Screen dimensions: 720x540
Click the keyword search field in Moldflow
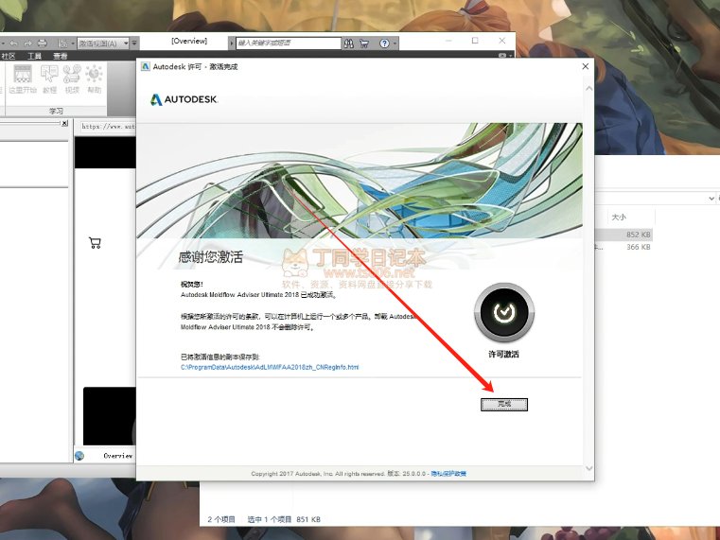pos(289,44)
